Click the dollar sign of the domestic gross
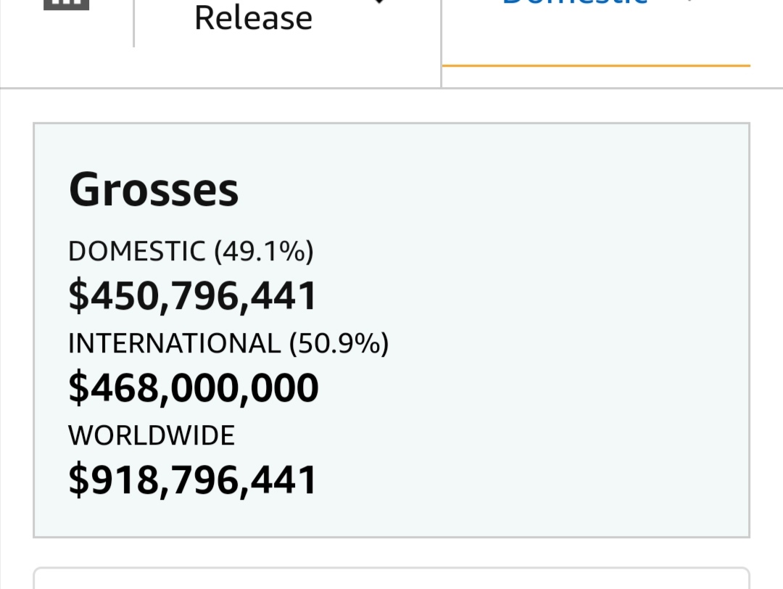783x589 pixels. (x=78, y=296)
